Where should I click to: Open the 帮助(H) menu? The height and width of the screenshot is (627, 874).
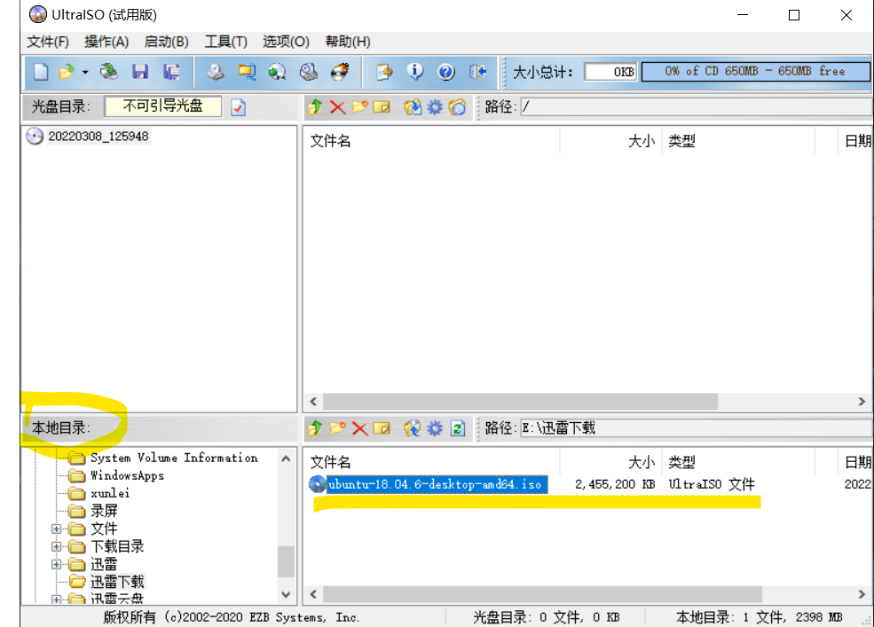(348, 42)
